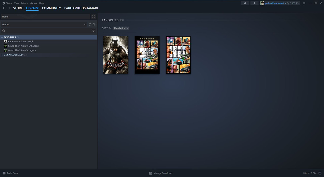Open the parhamkhoshamadi account dropdown
The height and width of the screenshot is (177, 324).
click(x=275, y=3)
